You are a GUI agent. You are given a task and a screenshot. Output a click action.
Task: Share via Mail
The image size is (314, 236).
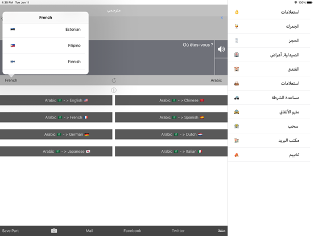tap(89, 231)
